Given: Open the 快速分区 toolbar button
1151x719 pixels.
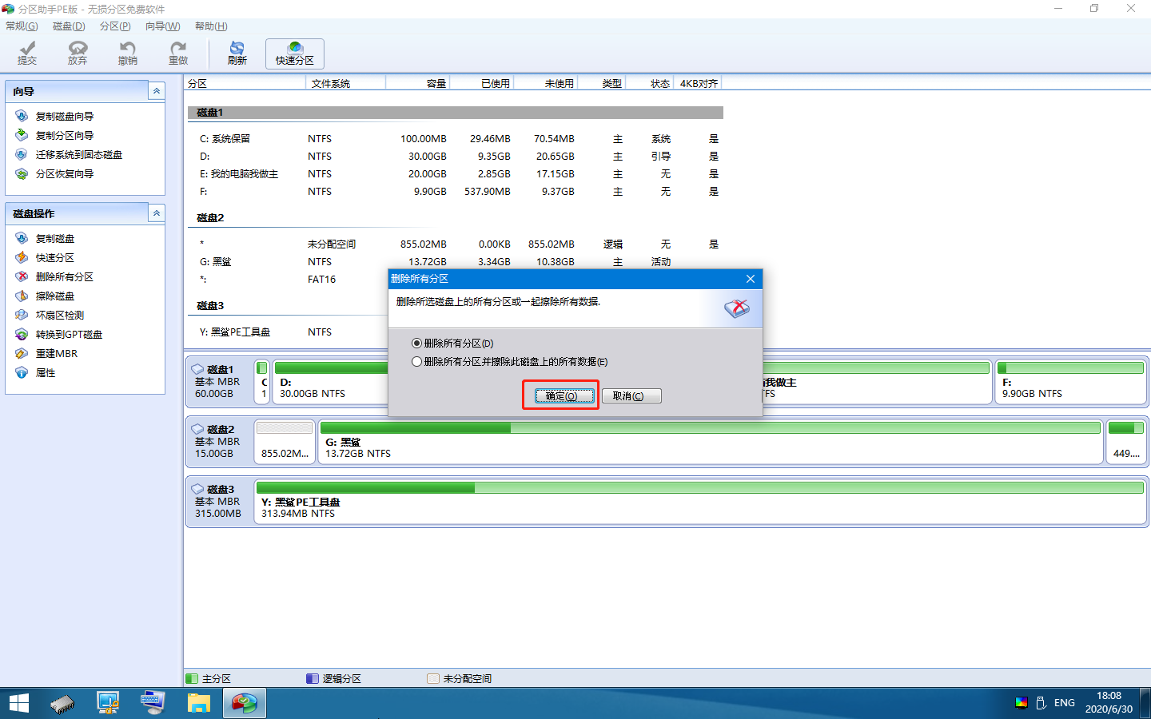Looking at the screenshot, I should point(295,54).
